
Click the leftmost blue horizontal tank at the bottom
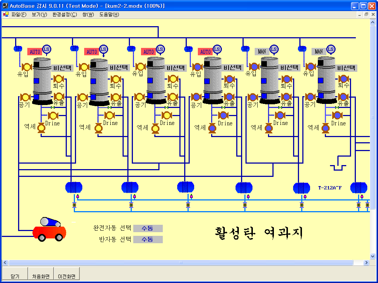point(74,187)
